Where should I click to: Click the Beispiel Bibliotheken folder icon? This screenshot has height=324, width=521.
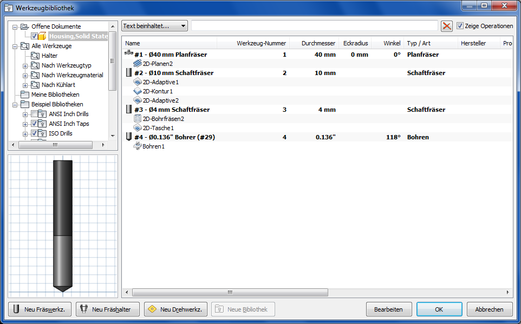pos(24,104)
